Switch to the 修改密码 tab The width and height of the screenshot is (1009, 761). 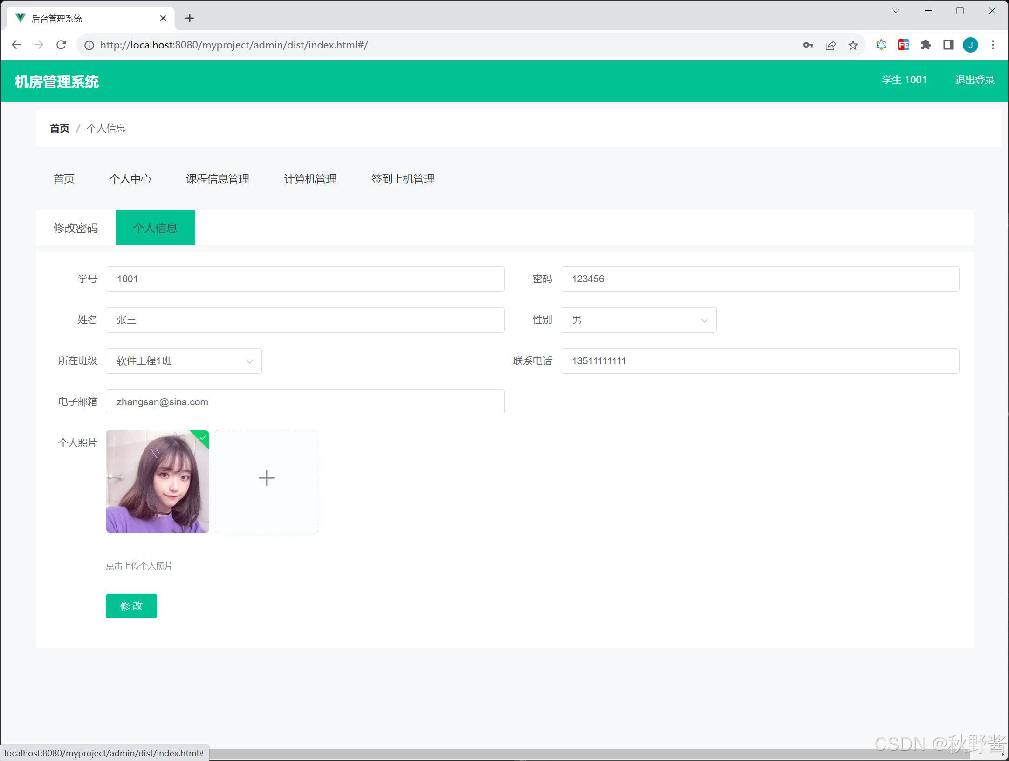[x=76, y=228]
